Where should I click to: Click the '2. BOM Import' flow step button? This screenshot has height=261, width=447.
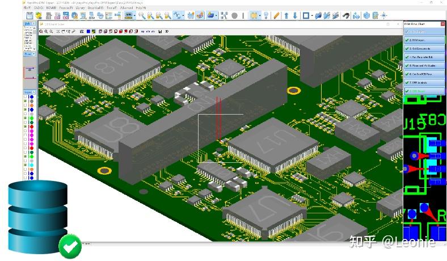pos(424,40)
